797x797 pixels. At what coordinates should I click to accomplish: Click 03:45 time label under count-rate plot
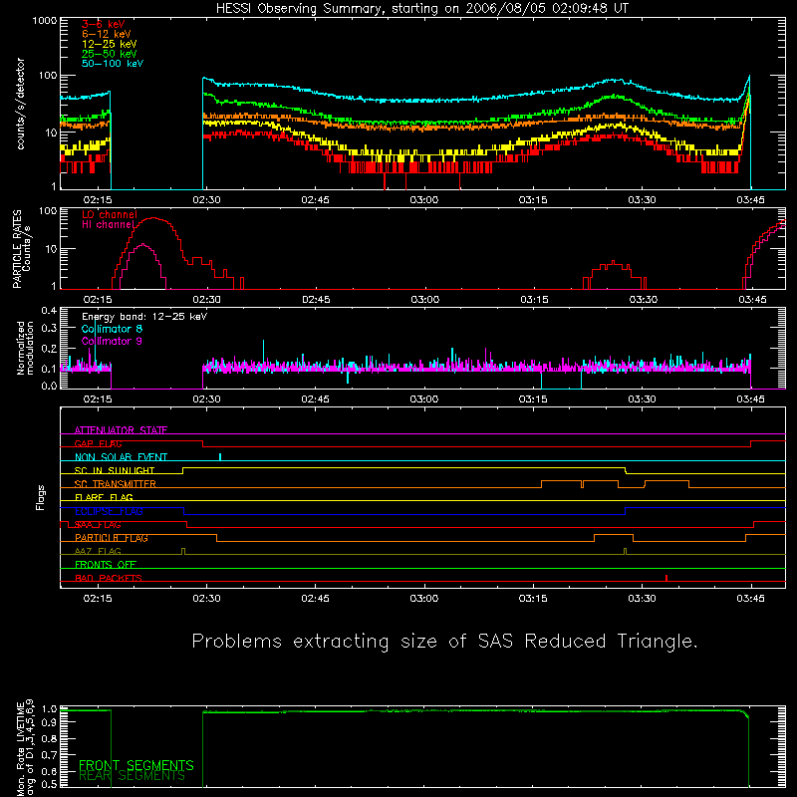[751, 200]
